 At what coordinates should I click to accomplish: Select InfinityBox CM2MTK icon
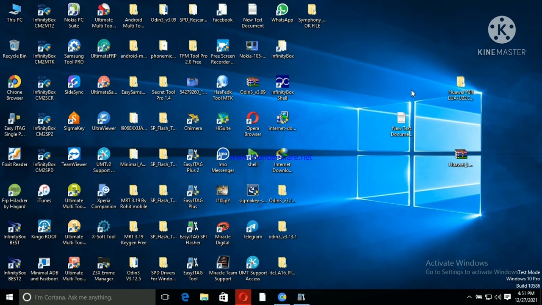(x=44, y=52)
